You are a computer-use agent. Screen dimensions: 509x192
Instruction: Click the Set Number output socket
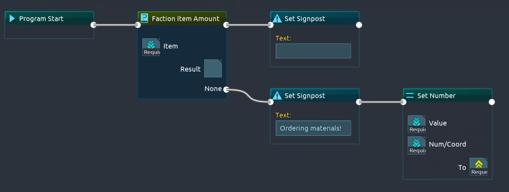point(492,102)
